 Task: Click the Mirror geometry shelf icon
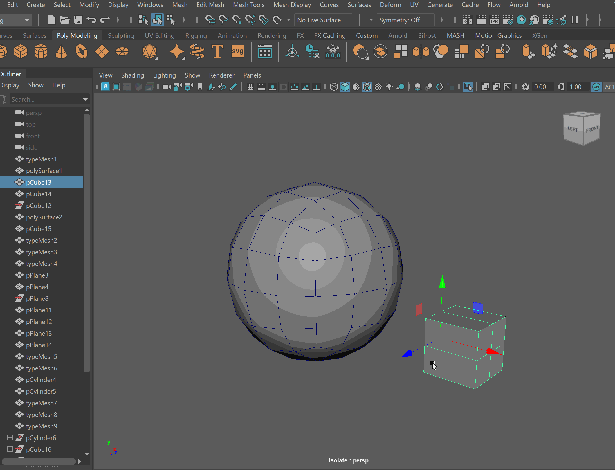[x=421, y=52]
